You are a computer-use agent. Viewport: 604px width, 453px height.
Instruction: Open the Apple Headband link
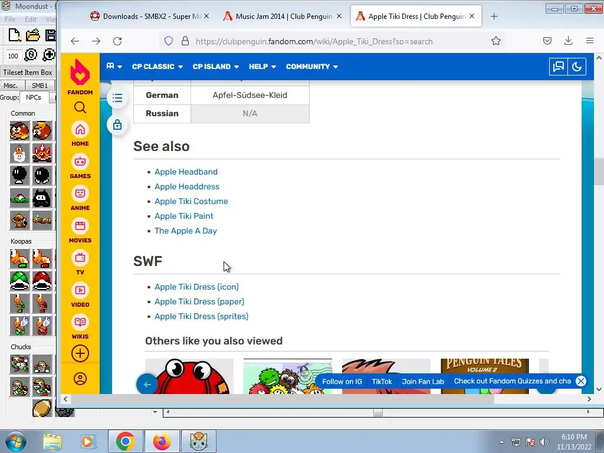coord(186,172)
